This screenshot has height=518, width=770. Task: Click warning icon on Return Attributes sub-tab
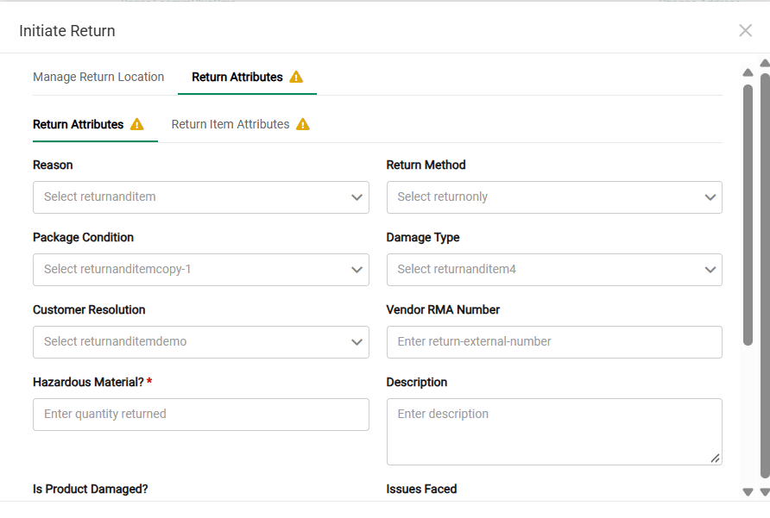tap(137, 125)
